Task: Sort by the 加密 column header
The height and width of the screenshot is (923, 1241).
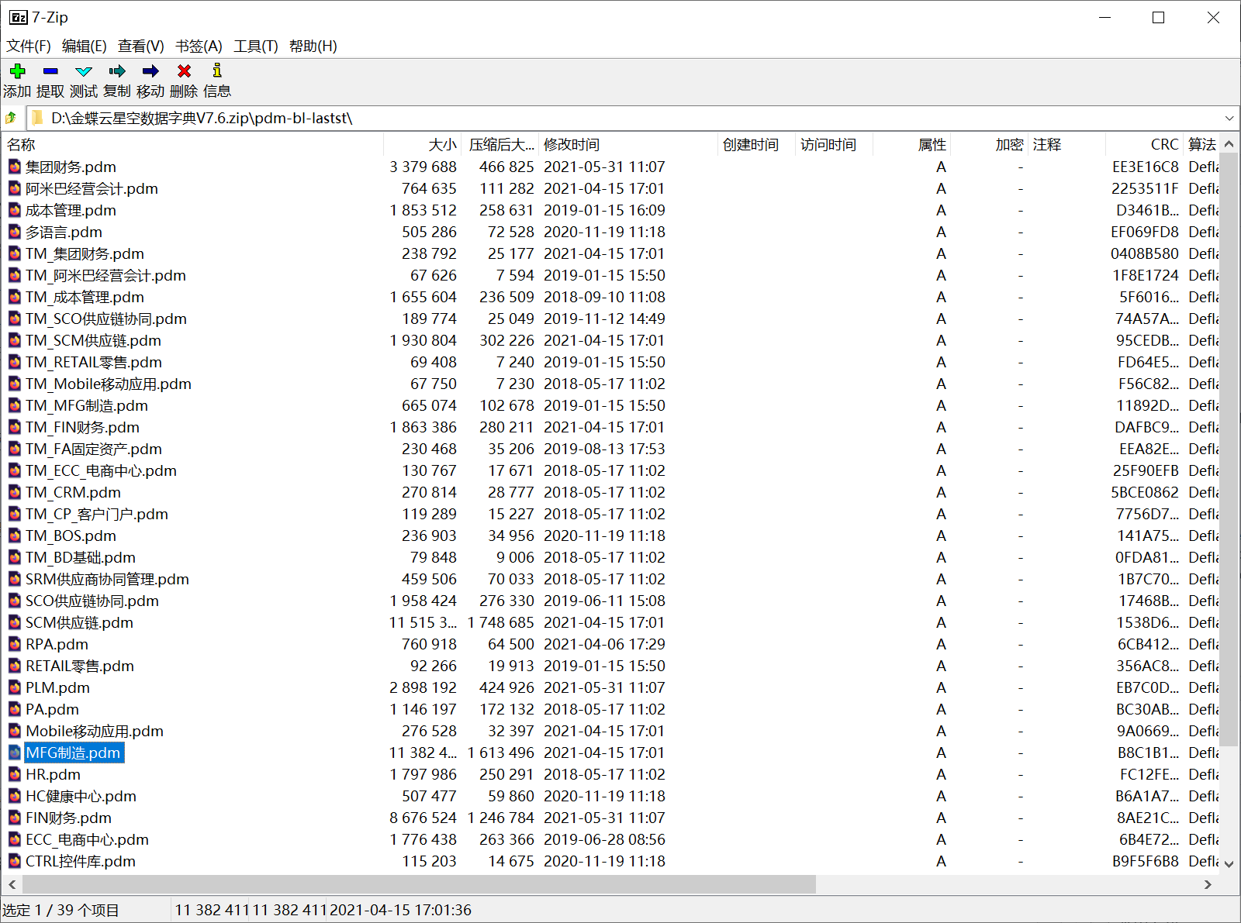Action: (x=989, y=145)
